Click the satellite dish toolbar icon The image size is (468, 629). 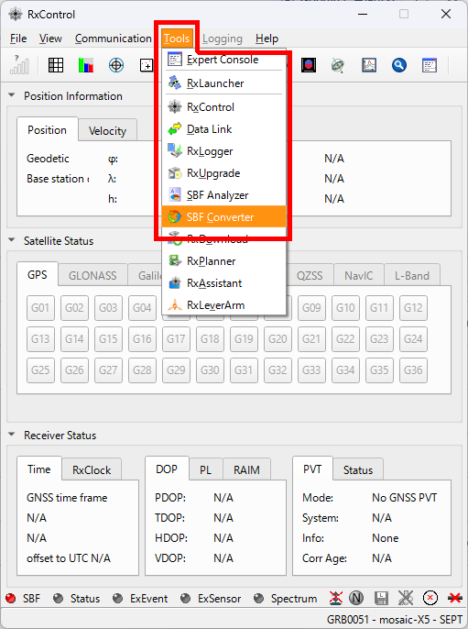click(x=339, y=65)
